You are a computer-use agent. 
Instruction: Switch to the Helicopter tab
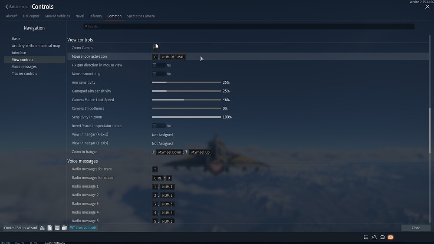pos(31,16)
